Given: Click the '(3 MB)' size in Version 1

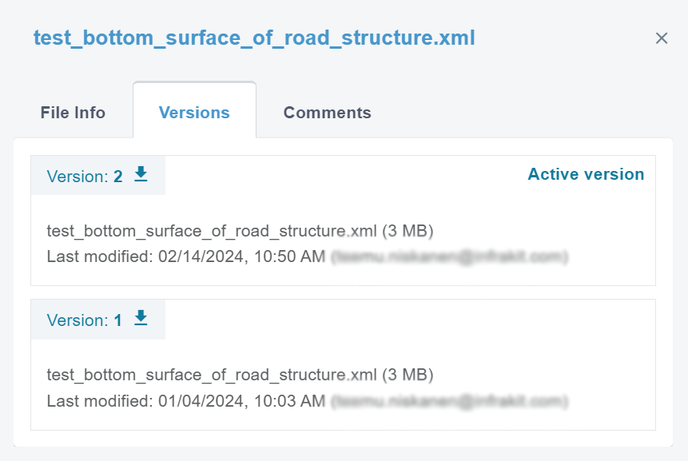Looking at the screenshot, I should click(x=408, y=375).
